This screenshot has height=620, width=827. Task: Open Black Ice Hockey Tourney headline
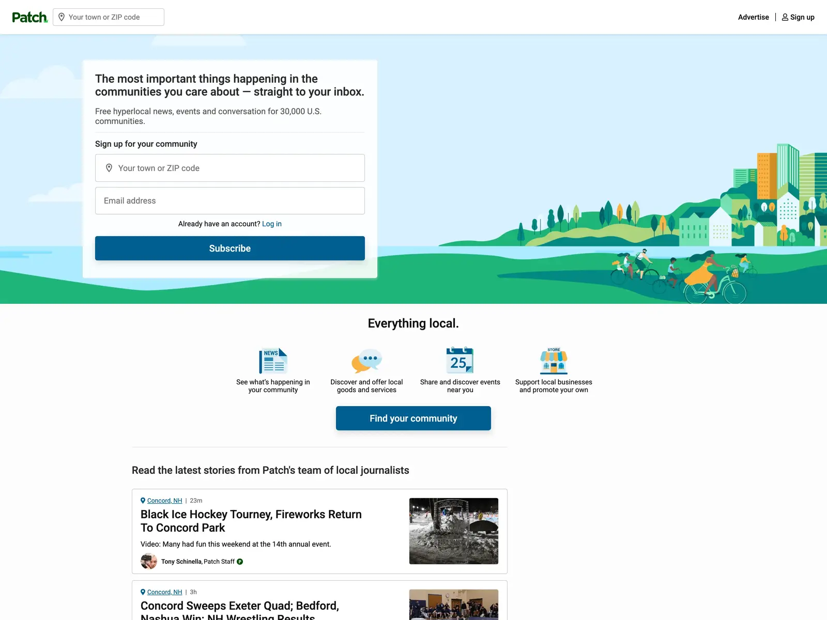[x=251, y=521]
